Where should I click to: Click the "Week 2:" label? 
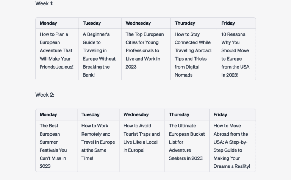[45, 95]
